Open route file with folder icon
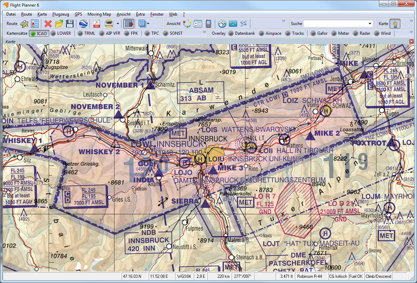 click(59, 24)
